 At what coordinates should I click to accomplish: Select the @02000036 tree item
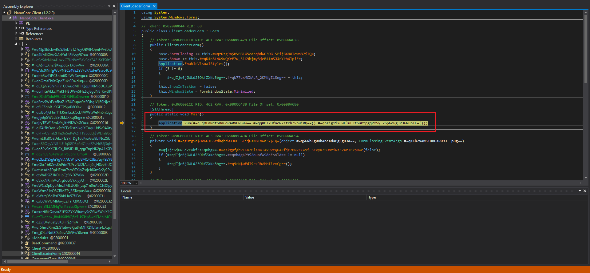(x=67, y=222)
